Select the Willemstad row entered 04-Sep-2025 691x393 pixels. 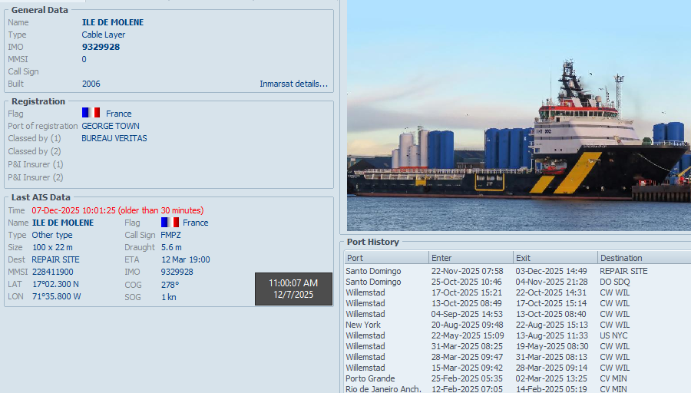click(517, 314)
